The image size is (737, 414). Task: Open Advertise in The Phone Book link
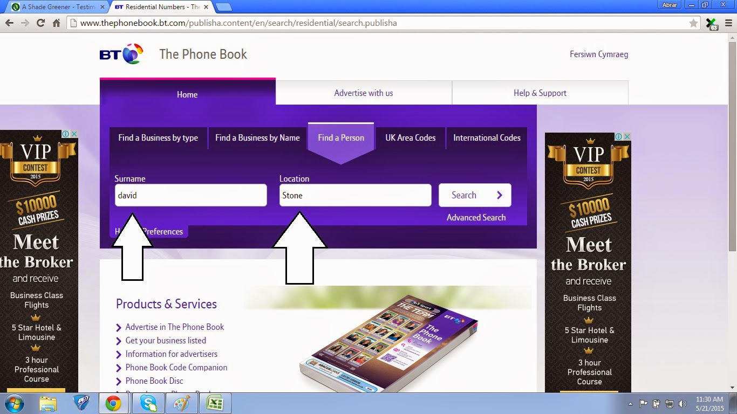coord(174,327)
